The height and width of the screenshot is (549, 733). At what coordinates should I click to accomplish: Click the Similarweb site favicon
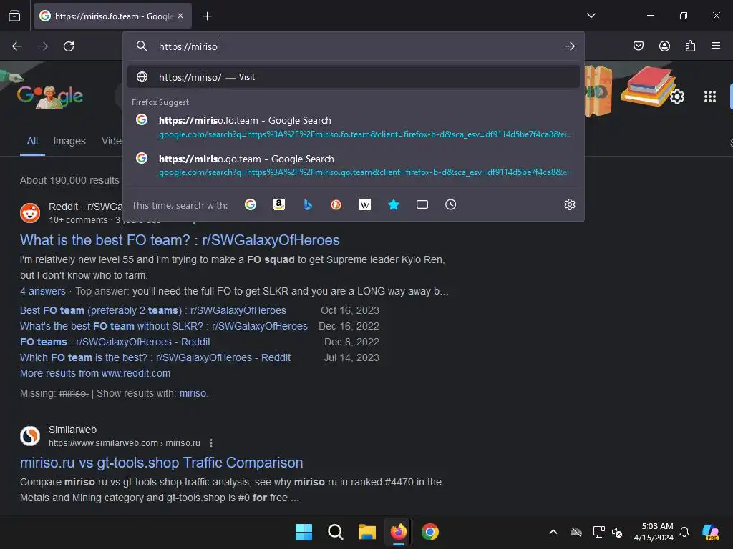click(x=30, y=436)
